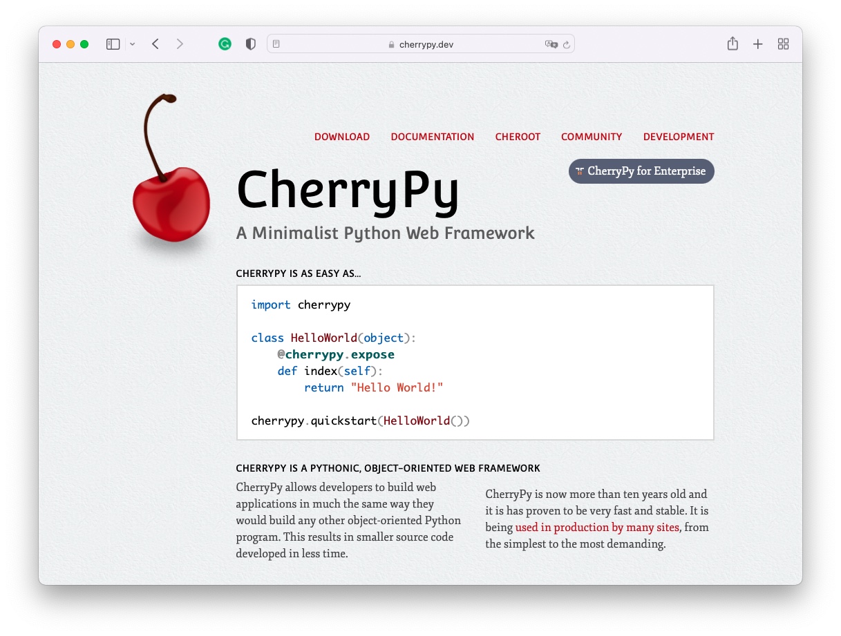Click the CherryPy for Enterprise button

click(x=641, y=171)
